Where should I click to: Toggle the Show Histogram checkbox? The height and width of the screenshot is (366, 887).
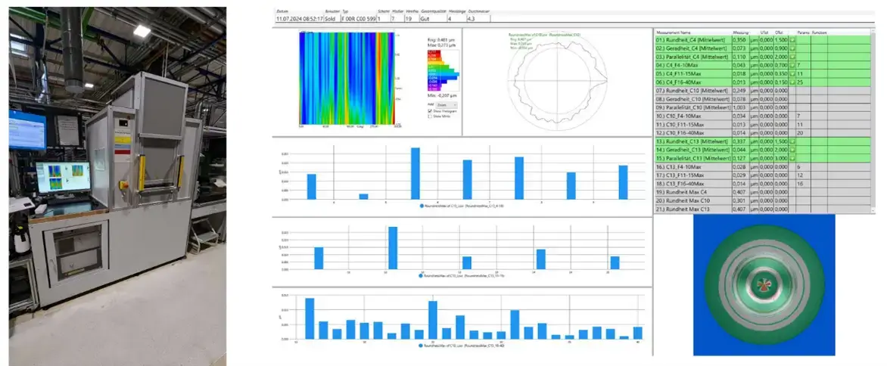(430, 111)
